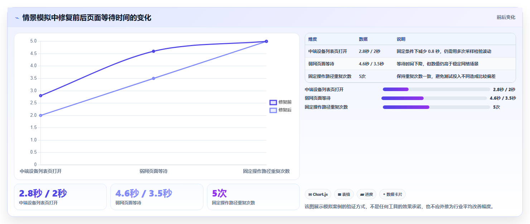Select the chart data point at 5.0
This screenshot has height=224, width=530.
coord(266,41)
